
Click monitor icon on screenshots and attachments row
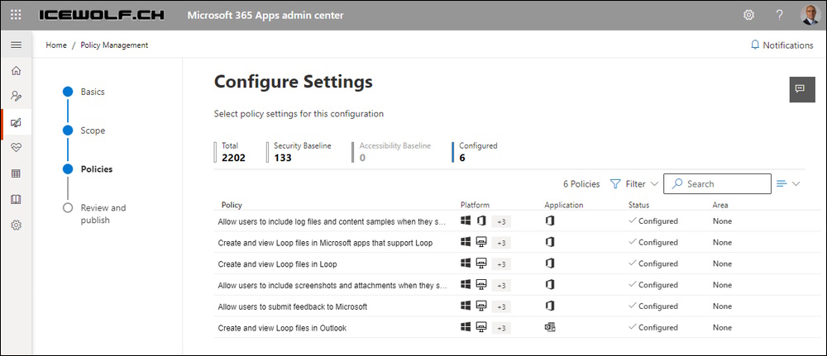[481, 284]
